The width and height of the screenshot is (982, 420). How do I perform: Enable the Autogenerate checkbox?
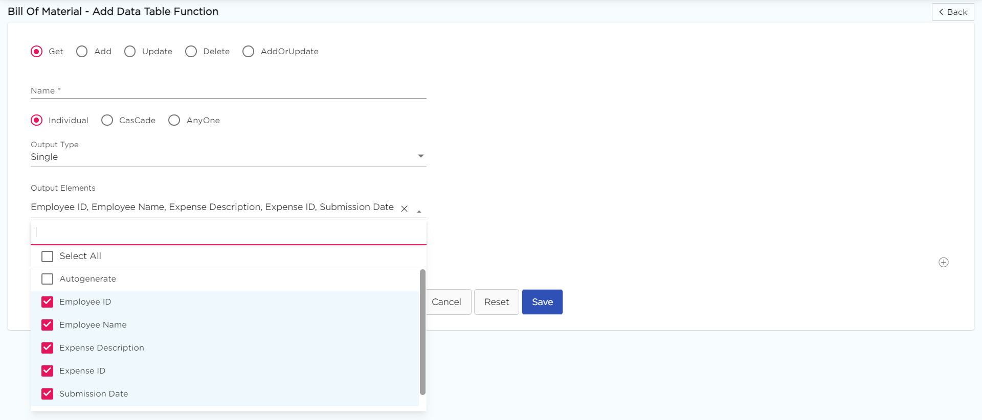48,279
